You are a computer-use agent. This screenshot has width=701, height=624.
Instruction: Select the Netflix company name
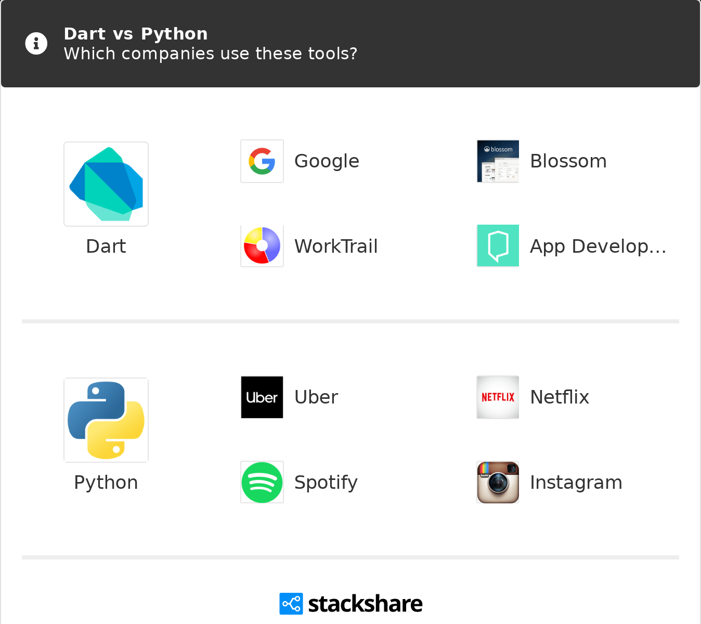[x=560, y=397]
